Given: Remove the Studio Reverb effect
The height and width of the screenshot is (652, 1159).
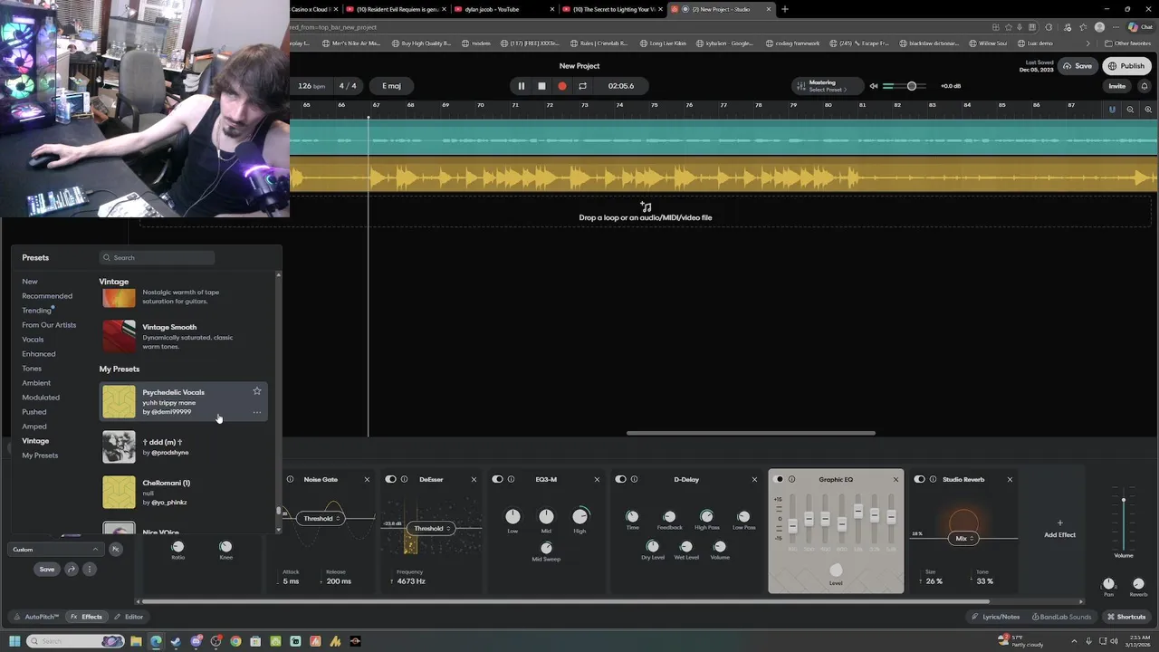Looking at the screenshot, I should tap(1010, 479).
